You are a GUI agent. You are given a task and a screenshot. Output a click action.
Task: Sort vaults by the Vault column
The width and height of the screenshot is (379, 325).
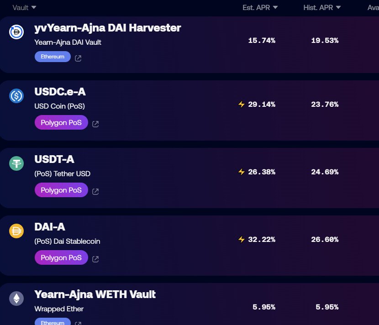(24, 7)
